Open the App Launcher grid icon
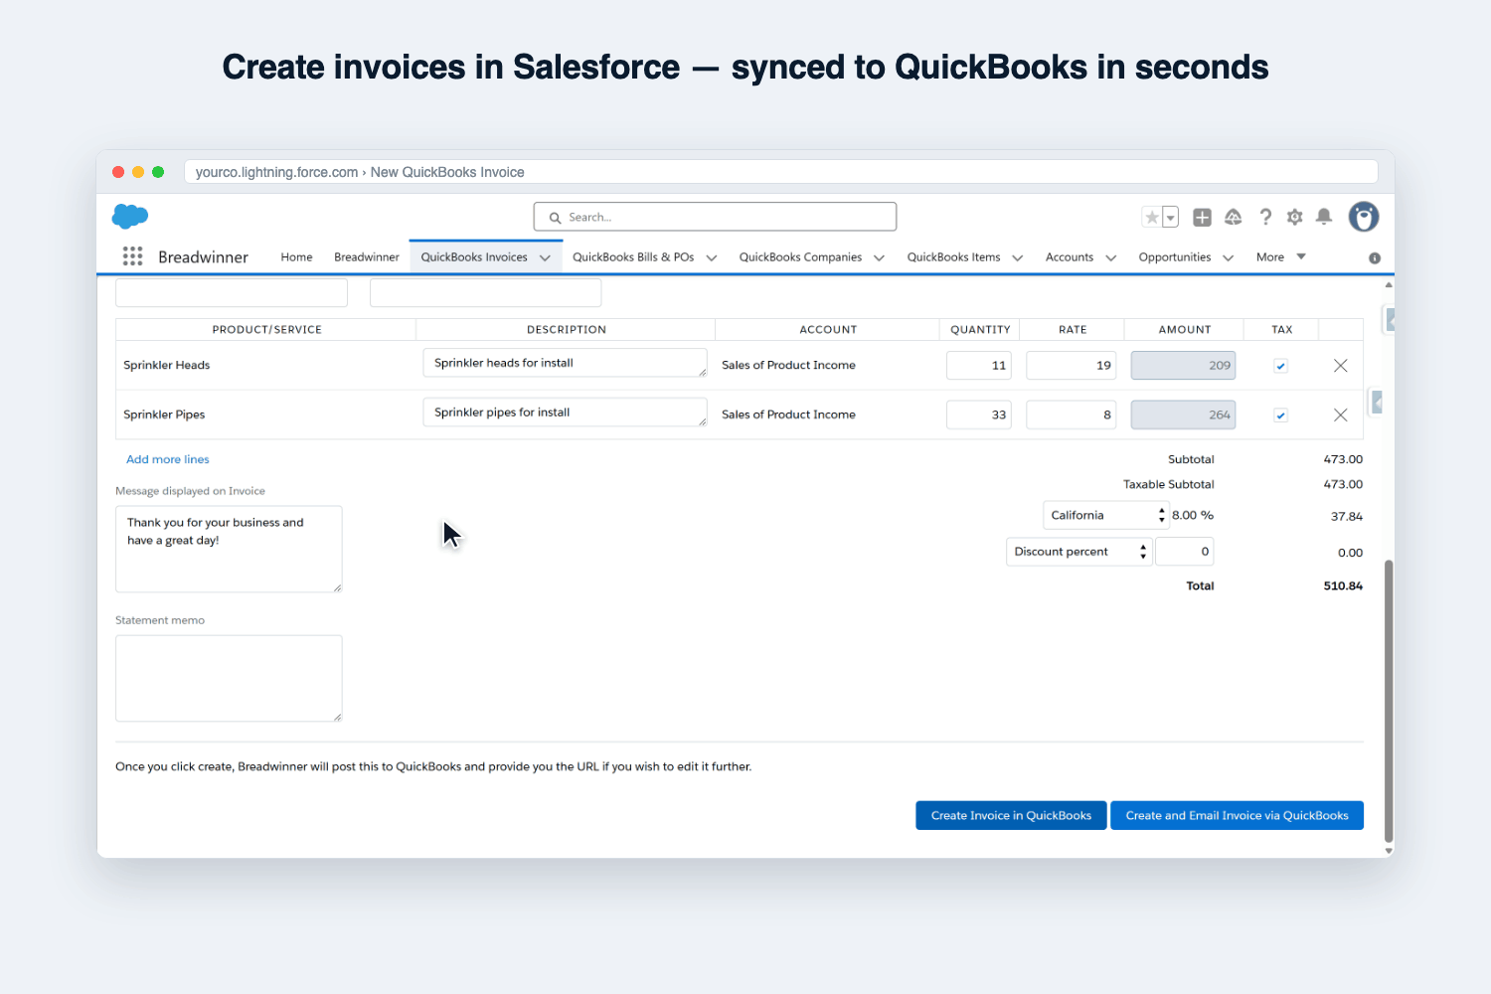This screenshot has width=1491, height=994. (132, 256)
